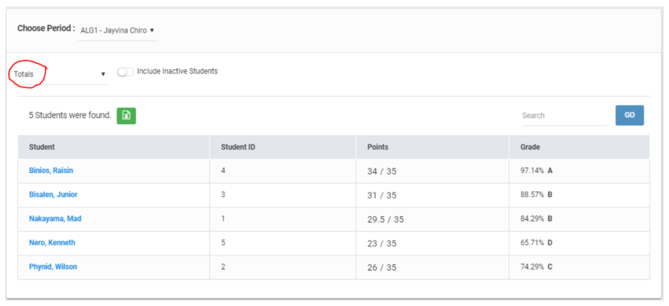Screen dimensions: 669x306
Task: Click the 97.14% A grade cell
Action: (536, 171)
